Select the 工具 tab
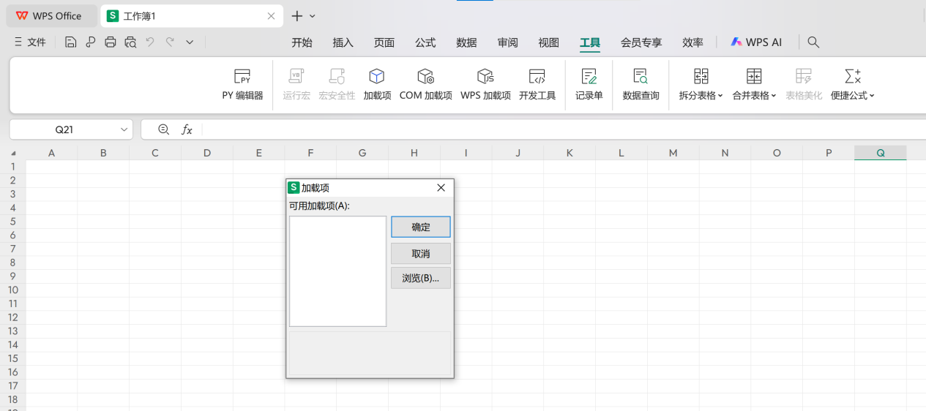This screenshot has height=411, width=926. [590, 42]
